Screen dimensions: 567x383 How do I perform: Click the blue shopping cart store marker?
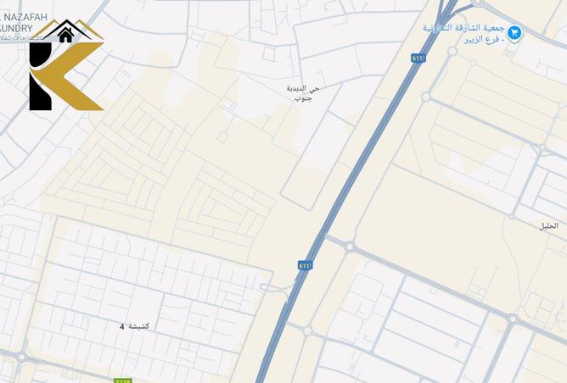[x=514, y=34]
